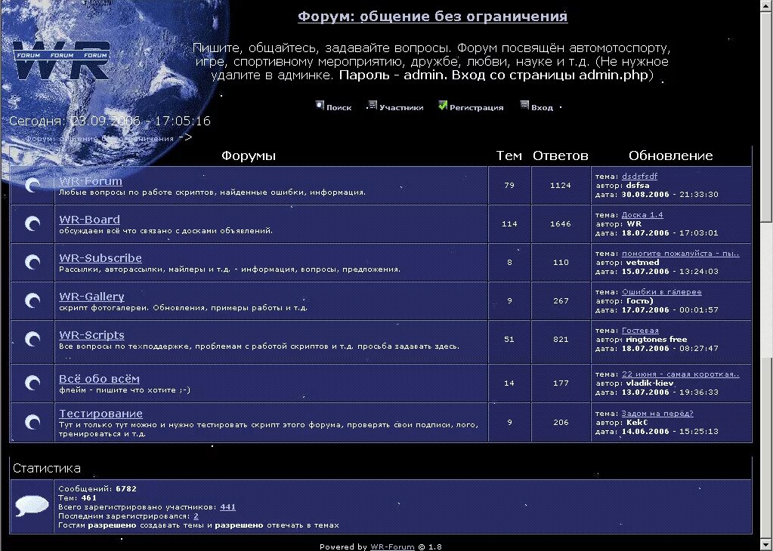This screenshot has width=773, height=551.
Task: Click the speech bubble statistics icon
Action: (x=32, y=506)
